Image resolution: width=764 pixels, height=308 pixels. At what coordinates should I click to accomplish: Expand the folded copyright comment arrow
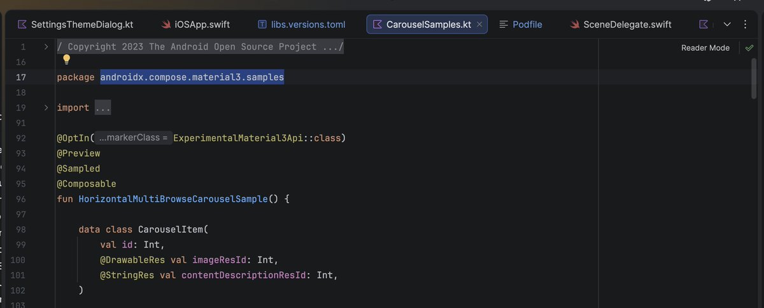click(46, 46)
